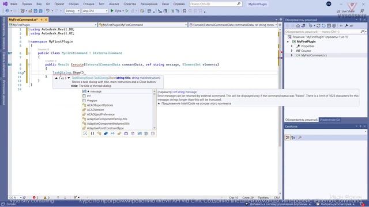Screen dimensions: 369x207
Task: Open the Средства menu
Action: point(130,4)
